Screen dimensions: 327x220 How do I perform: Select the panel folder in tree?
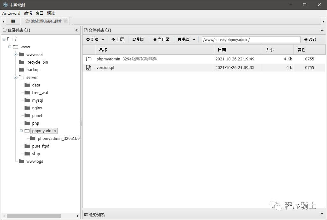37,116
